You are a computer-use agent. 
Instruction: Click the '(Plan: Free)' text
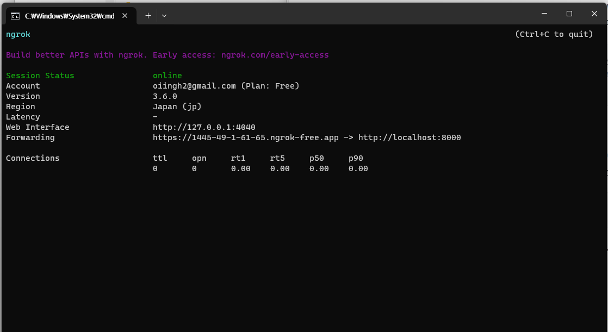270,86
